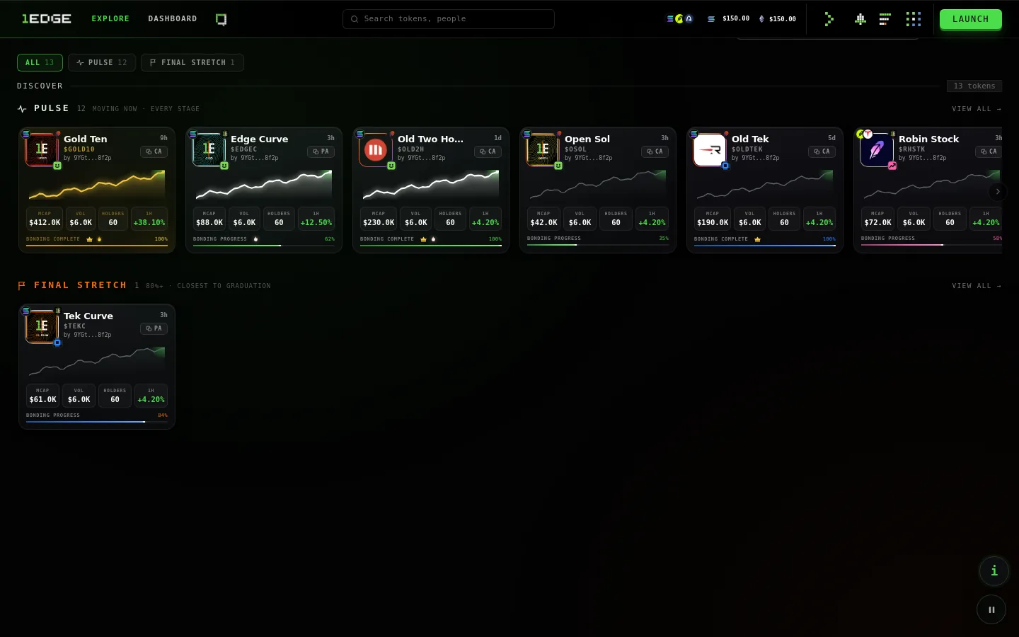Copy PA on Edge Curve card

click(x=321, y=151)
